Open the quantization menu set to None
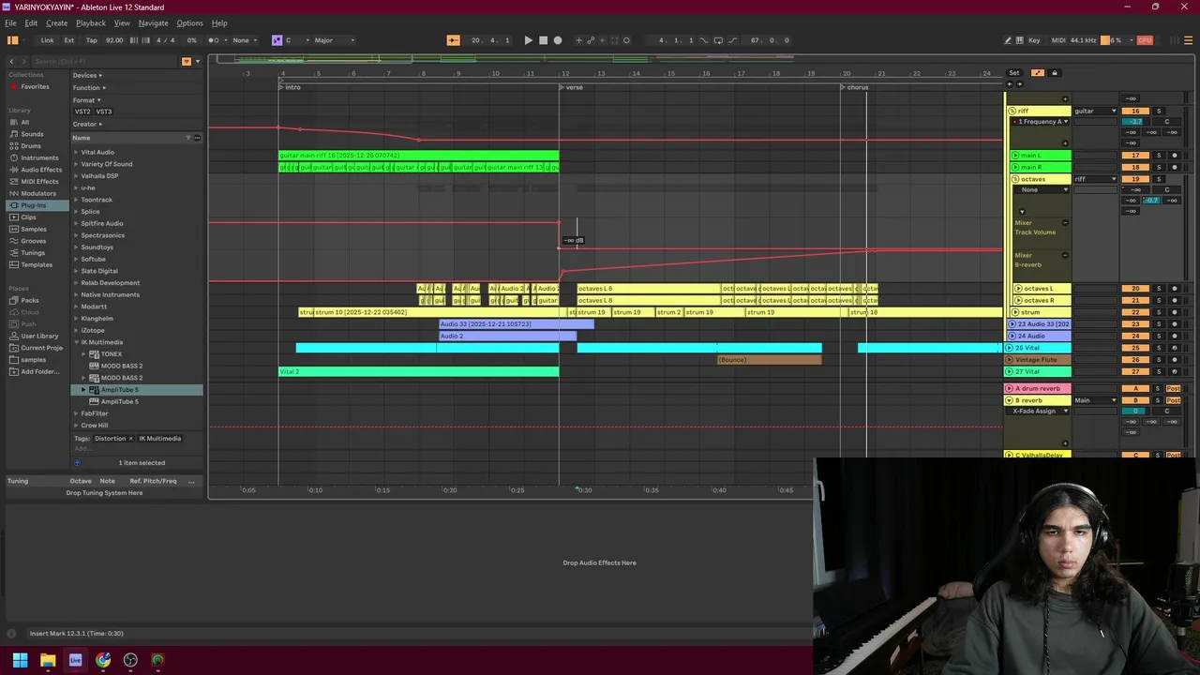 click(x=245, y=40)
